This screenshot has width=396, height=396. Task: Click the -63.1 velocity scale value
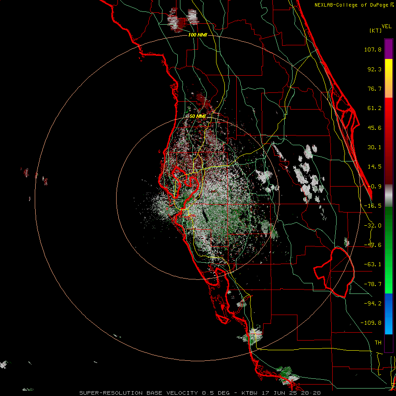(373, 264)
